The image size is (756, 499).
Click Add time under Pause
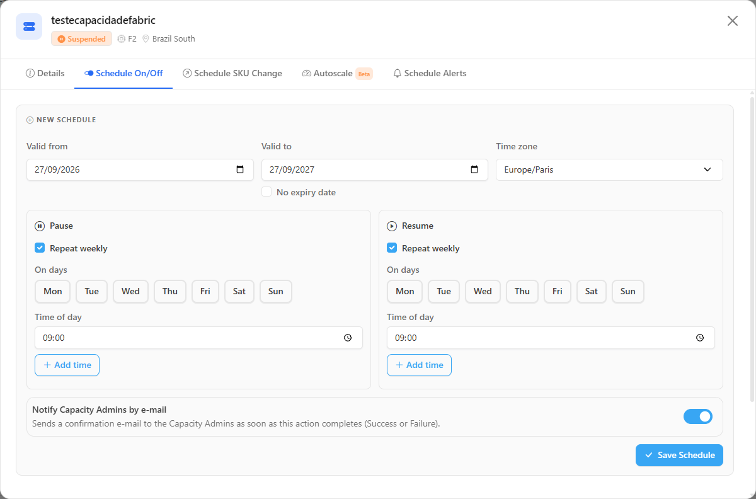tap(67, 365)
